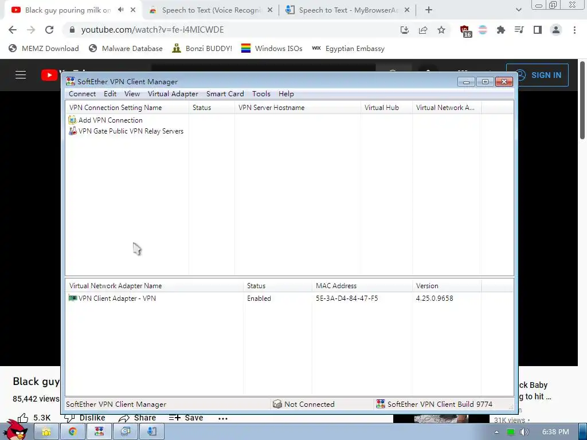This screenshot has width=587, height=440.
Task: Click version value 4.25.0.9658
Action: (x=435, y=298)
